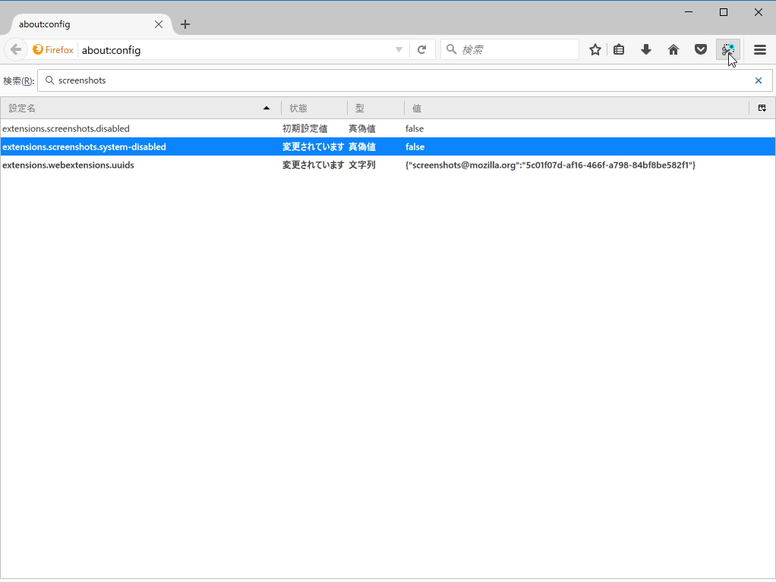Open the address bar history dropdown arrow
Image resolution: width=776 pixels, height=582 pixels.
click(398, 49)
